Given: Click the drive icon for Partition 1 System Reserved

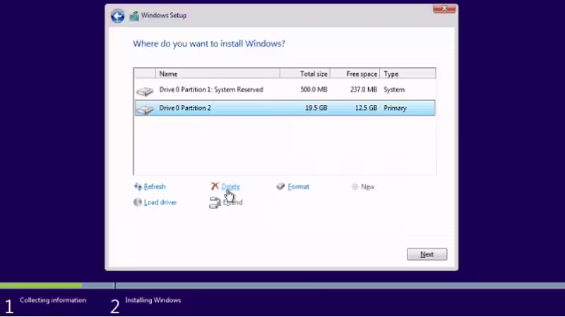Looking at the screenshot, I should click(145, 92).
